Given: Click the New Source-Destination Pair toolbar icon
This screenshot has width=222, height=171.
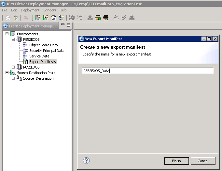Looking at the screenshot, I should [46, 18].
